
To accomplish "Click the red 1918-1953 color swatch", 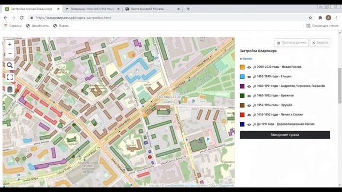I will pyautogui.click(x=242, y=115).
